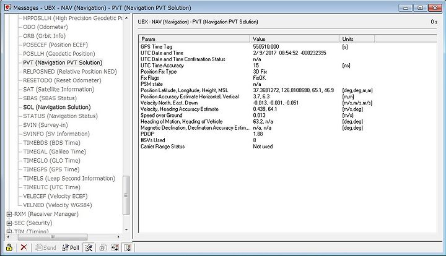
Task: Click the 'FixOK' flags value
Action: (x=260, y=78)
